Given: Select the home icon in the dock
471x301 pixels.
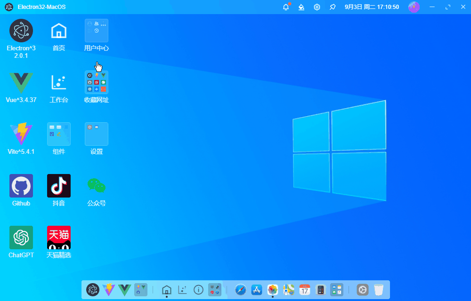Looking at the screenshot, I should [167, 290].
